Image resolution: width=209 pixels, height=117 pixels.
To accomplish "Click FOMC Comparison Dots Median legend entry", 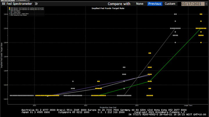I will (19, 15).
